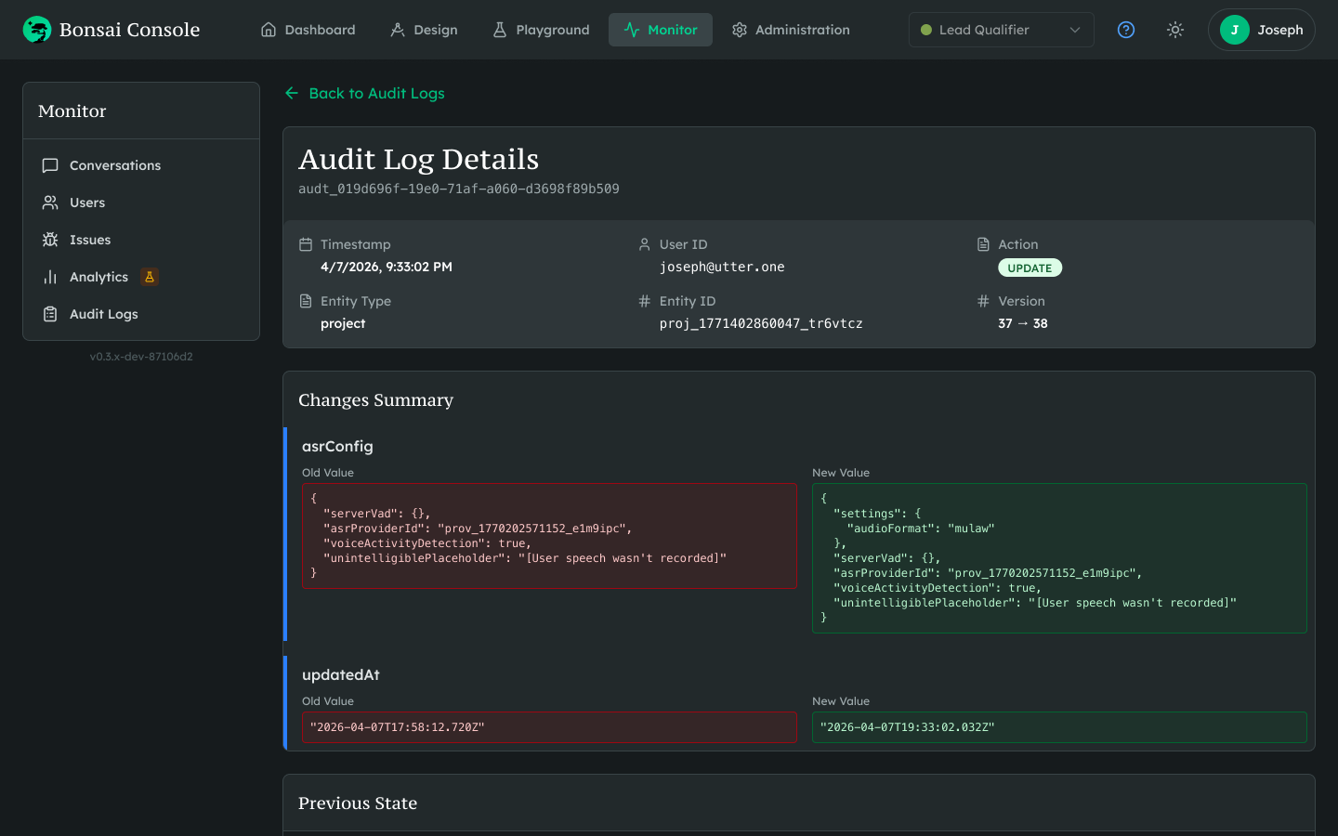Follow the Back to Audit Logs link
Screen dimensions: 1338x836
click(376, 93)
